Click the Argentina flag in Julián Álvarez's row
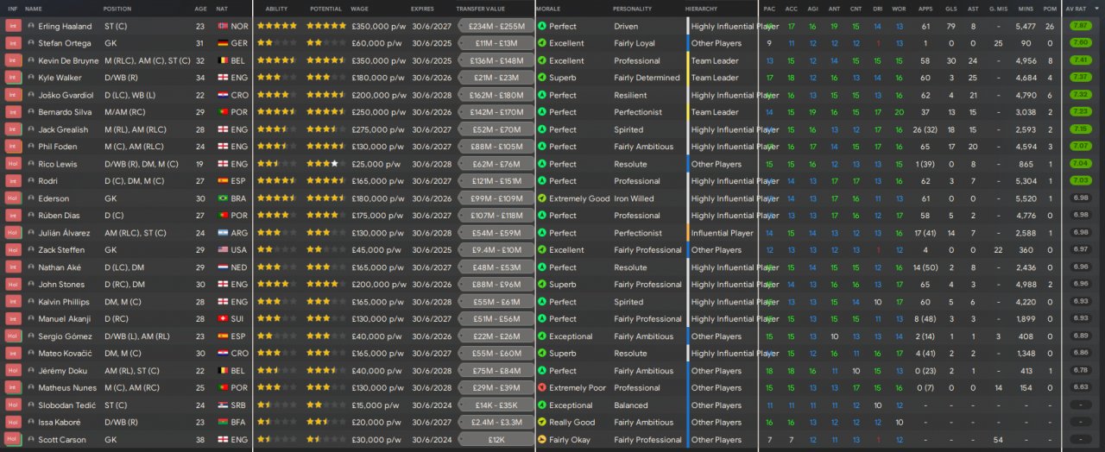 click(x=223, y=233)
